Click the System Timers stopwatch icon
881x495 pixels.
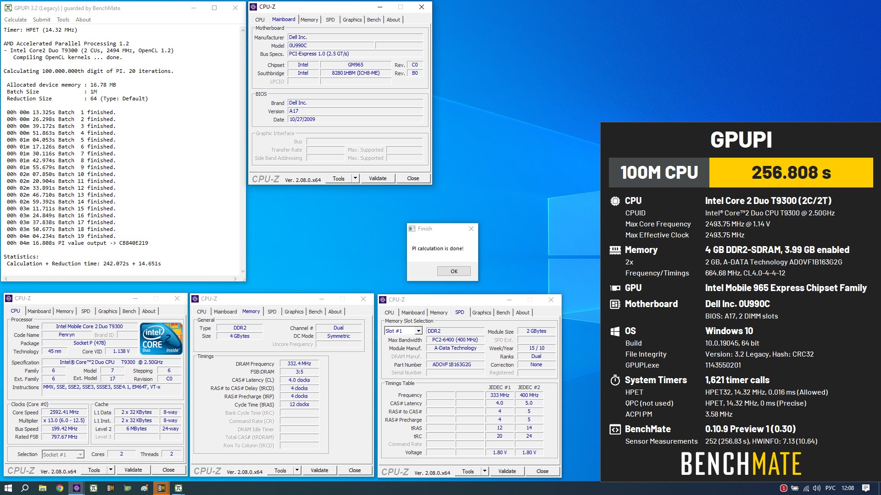pyautogui.click(x=615, y=380)
